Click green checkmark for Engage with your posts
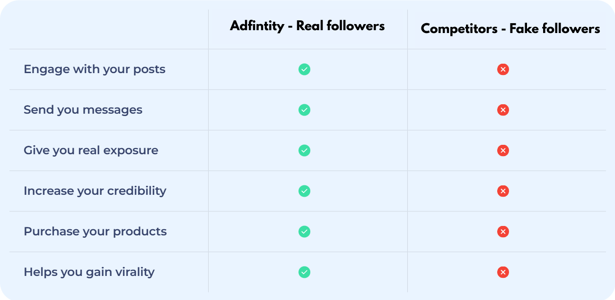 (304, 70)
